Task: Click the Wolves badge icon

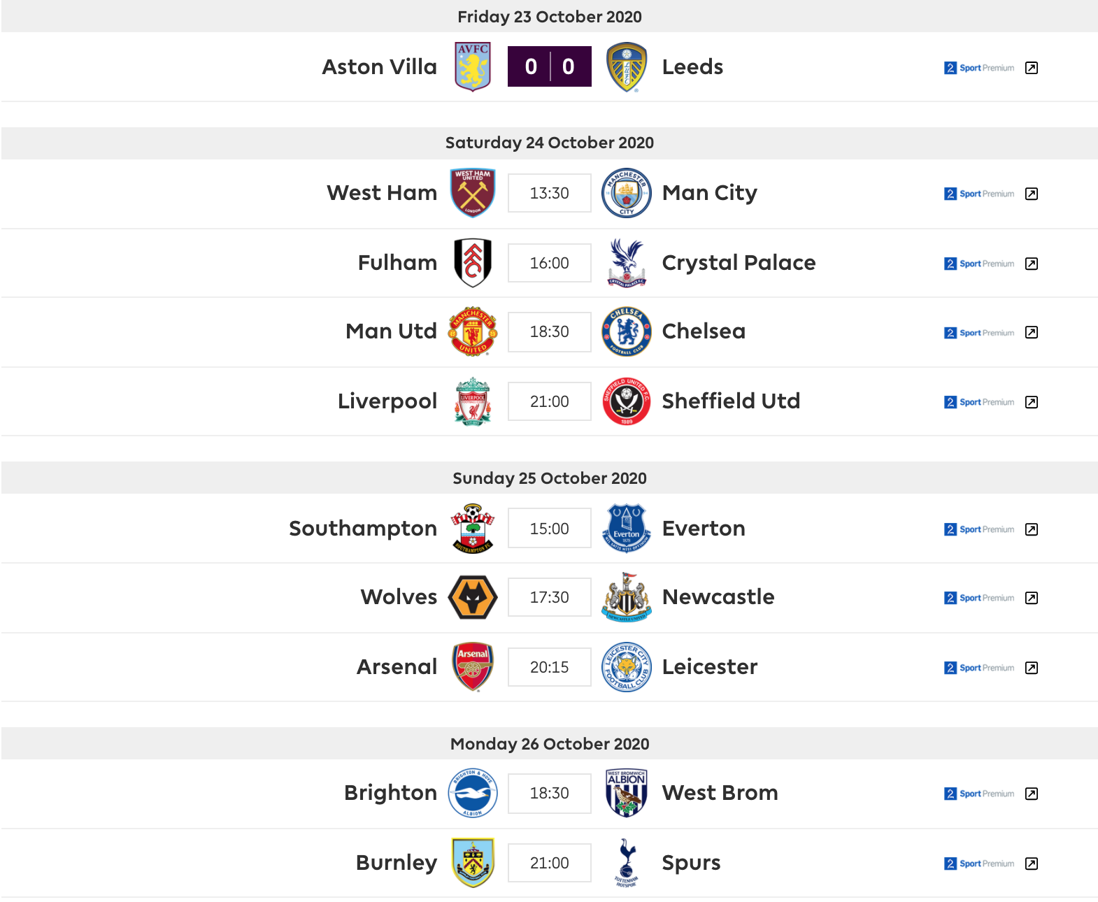Action: point(473,597)
